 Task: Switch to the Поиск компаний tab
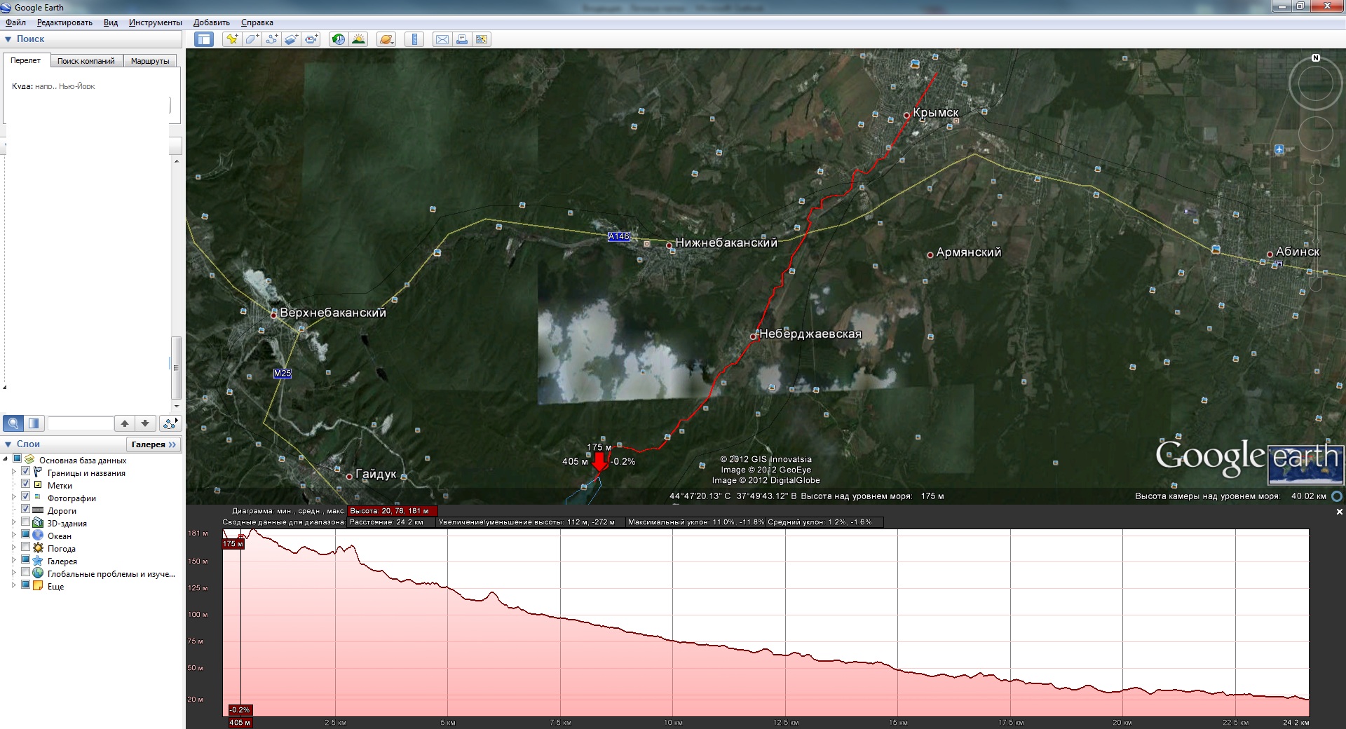point(86,61)
